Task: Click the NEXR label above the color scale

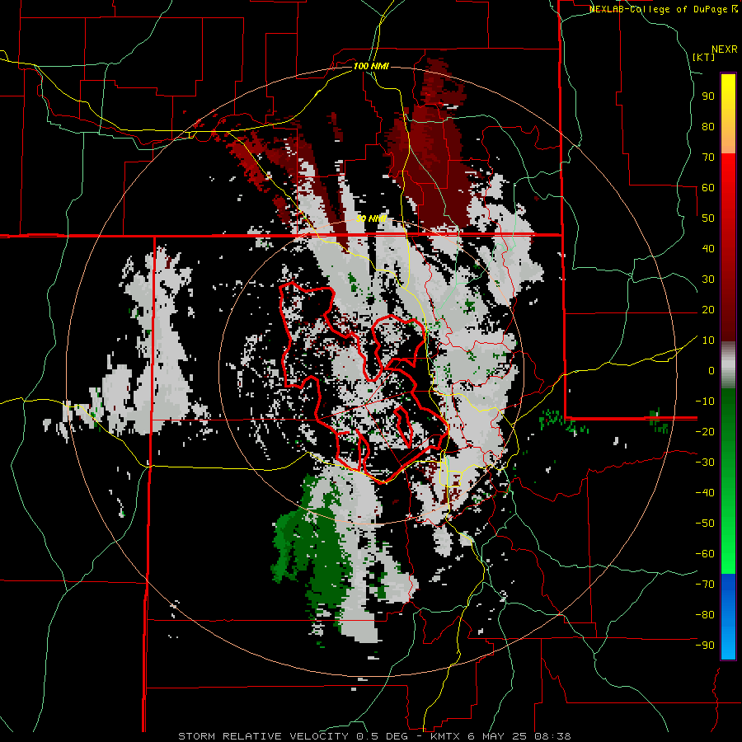Action: (x=724, y=49)
